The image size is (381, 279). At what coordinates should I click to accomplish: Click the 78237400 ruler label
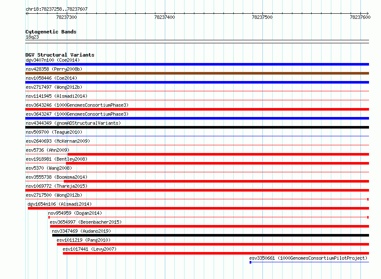pos(164,17)
